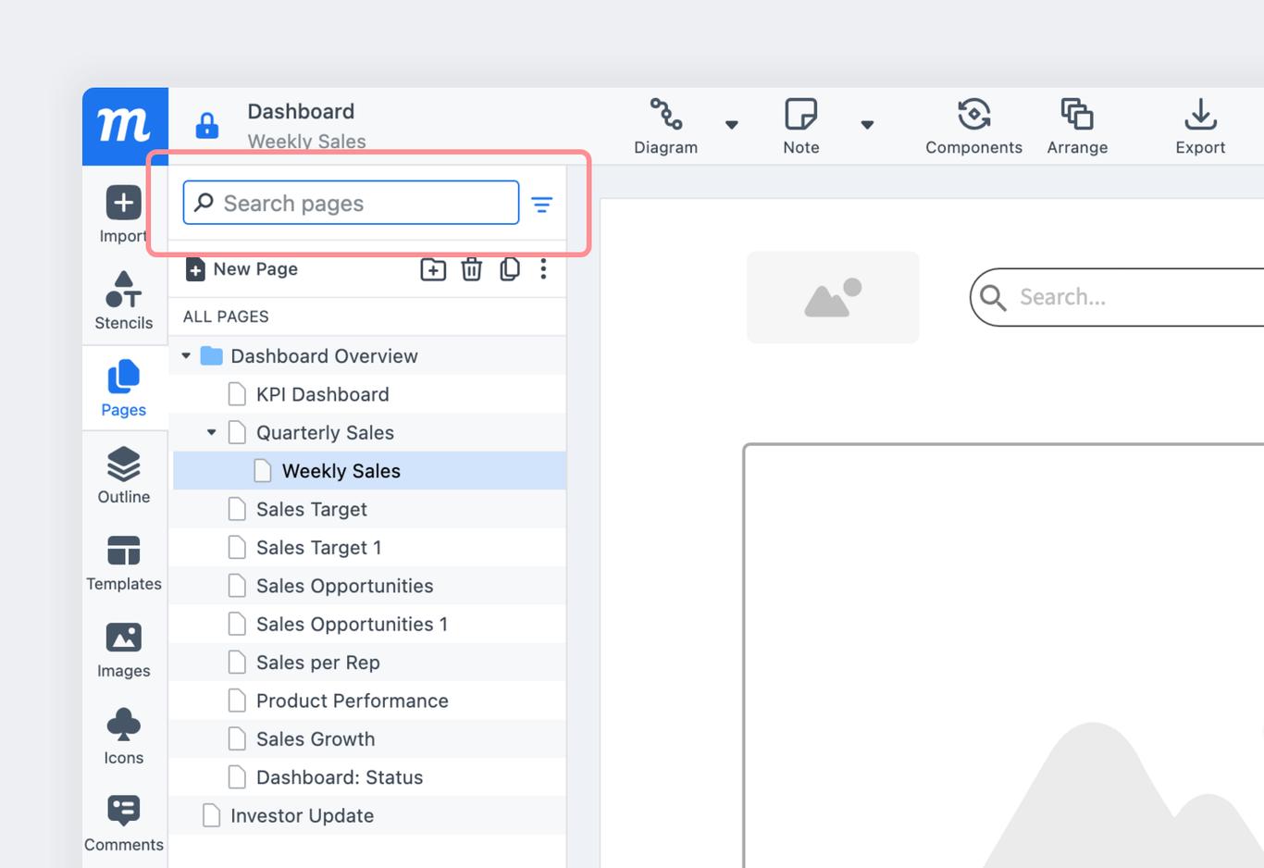Select the Sales Target page
Screen dimensions: 1264x868
point(369,509)
